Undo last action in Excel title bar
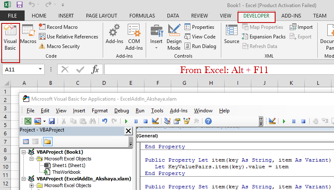The height and width of the screenshot is (190, 334). [x=32, y=5]
